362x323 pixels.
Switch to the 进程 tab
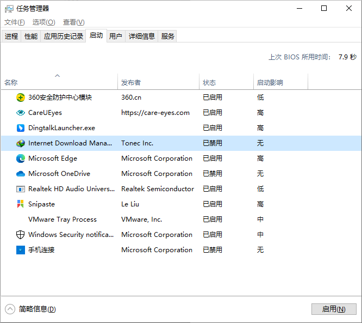[x=11, y=36]
